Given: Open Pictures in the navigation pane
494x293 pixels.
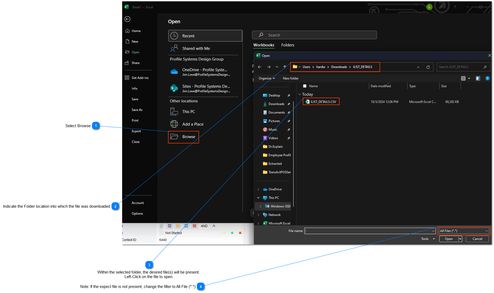Looking at the screenshot, I should 274,121.
